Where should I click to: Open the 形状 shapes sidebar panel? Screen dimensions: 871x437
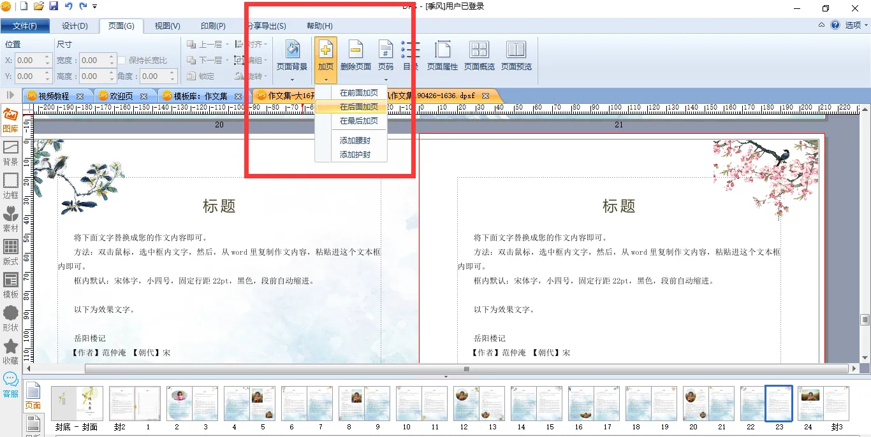(x=11, y=319)
